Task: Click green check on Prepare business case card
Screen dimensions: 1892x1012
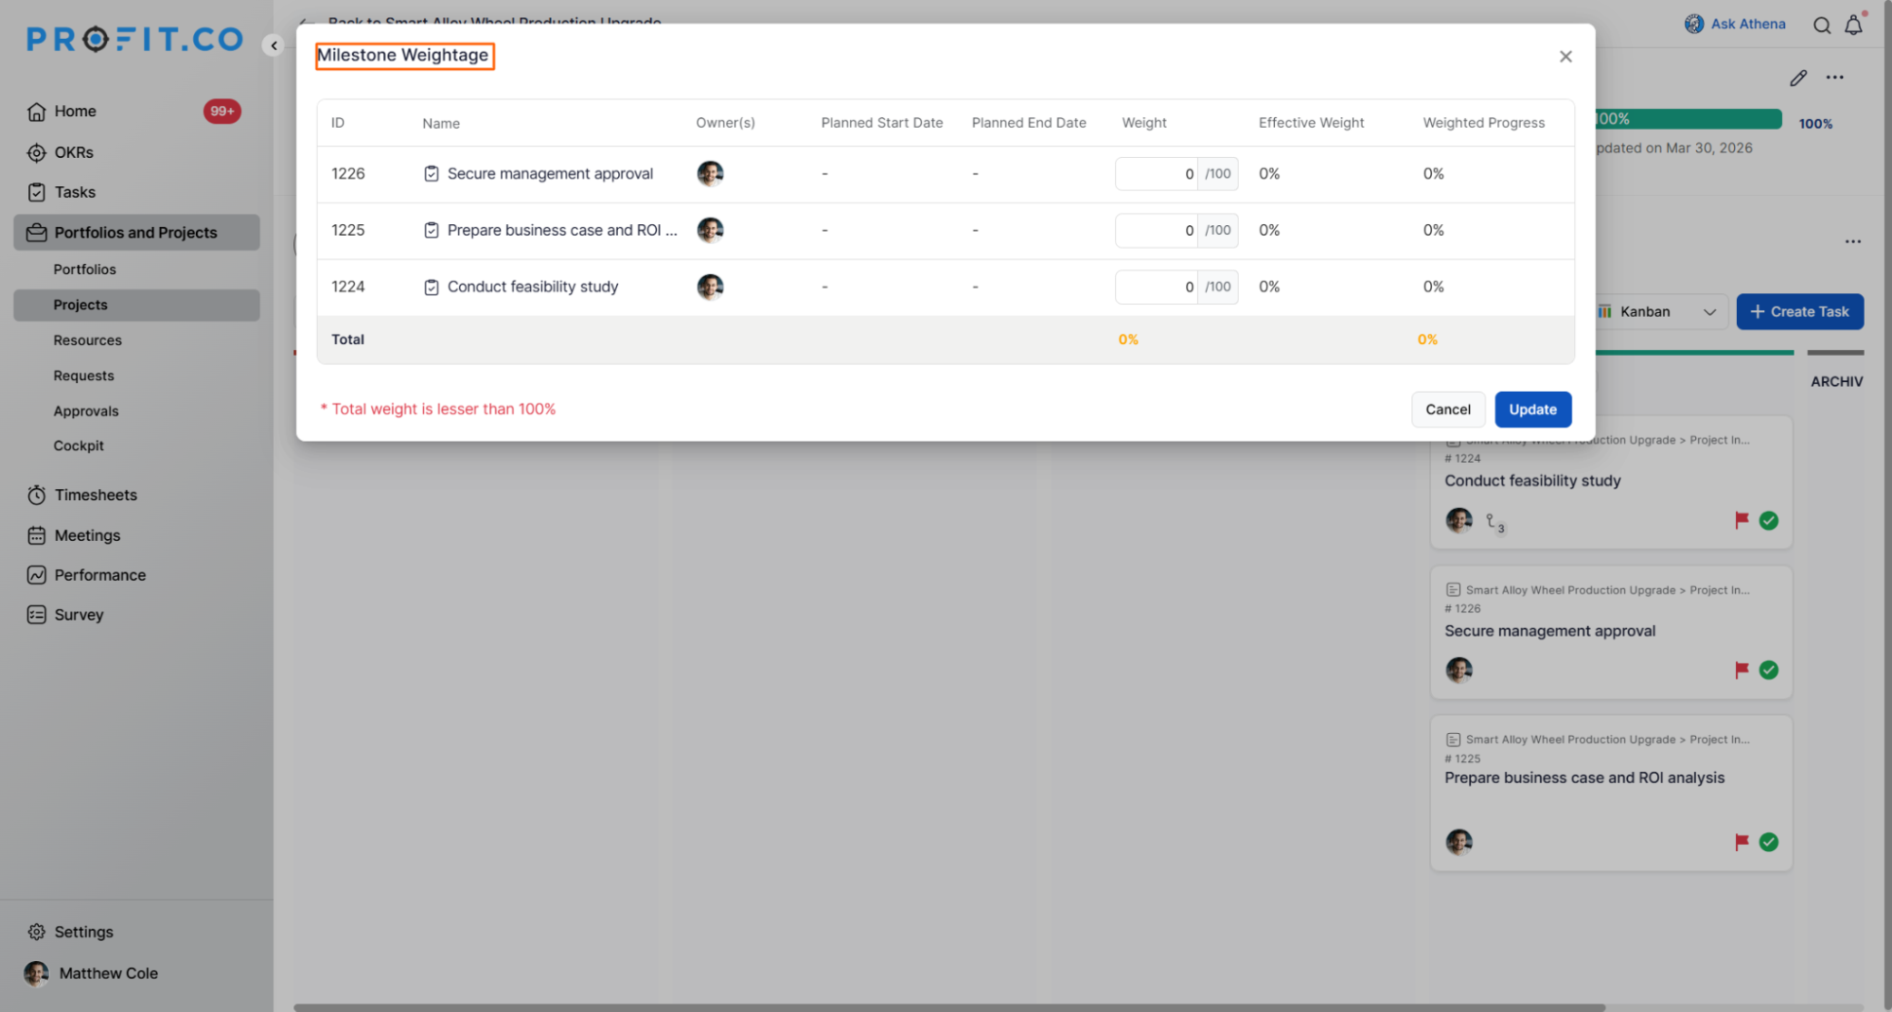Action: (x=1768, y=842)
